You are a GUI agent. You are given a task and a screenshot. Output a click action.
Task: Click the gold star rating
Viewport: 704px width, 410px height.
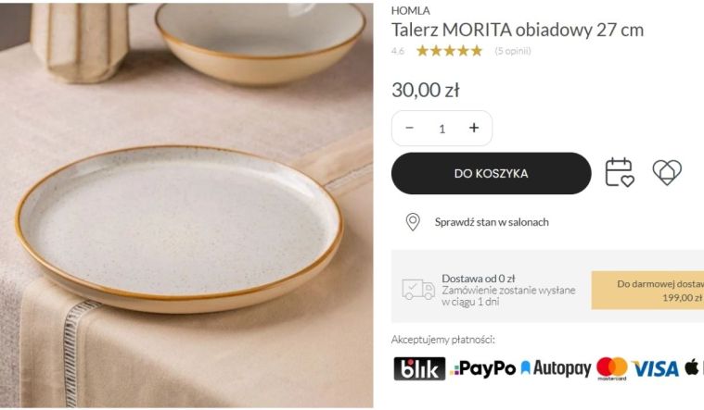click(x=450, y=51)
